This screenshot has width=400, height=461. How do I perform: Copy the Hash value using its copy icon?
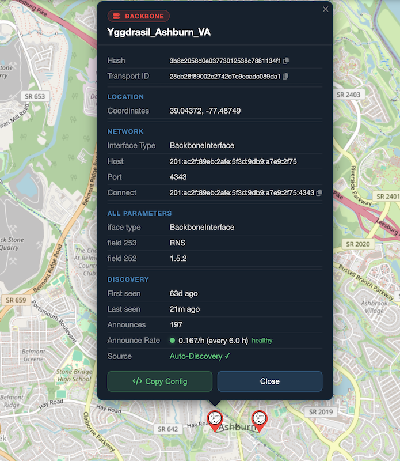tap(286, 61)
